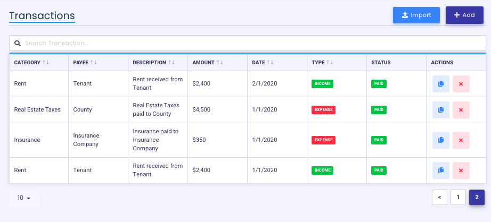This screenshot has width=491, height=222.
Task: Click the Add transaction button
Action: tap(464, 15)
